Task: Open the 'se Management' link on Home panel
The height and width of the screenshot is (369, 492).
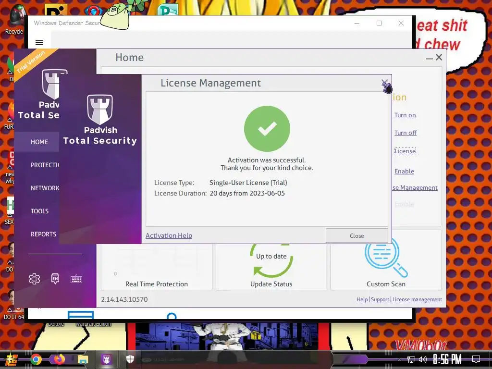Action: click(415, 188)
